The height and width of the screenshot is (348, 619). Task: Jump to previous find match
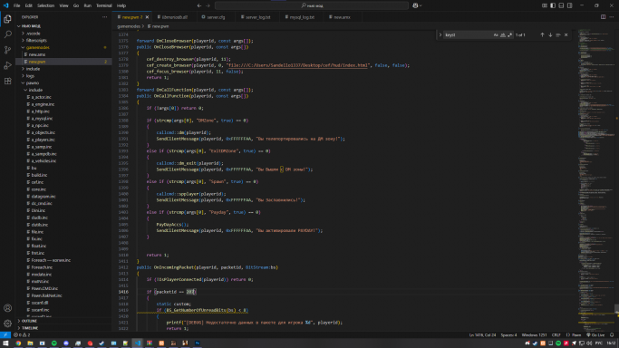[x=542, y=34]
